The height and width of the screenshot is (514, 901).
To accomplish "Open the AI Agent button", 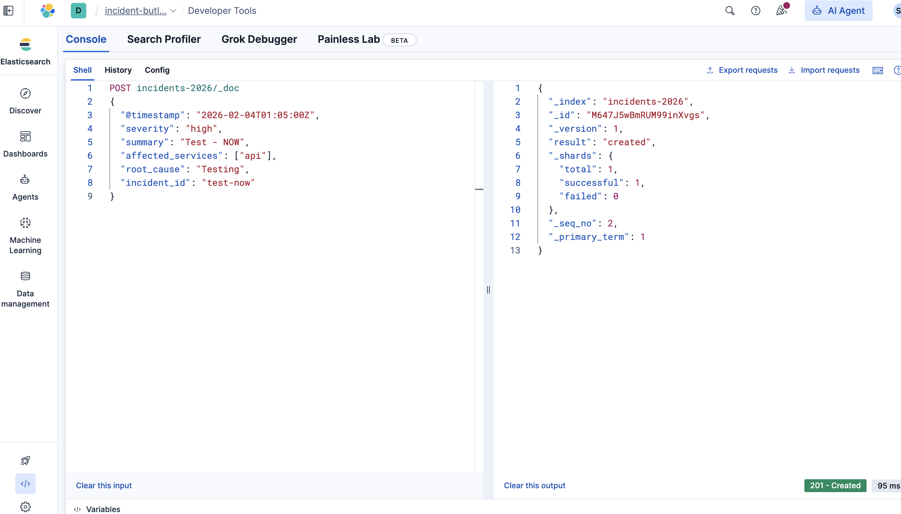I will tap(838, 11).
